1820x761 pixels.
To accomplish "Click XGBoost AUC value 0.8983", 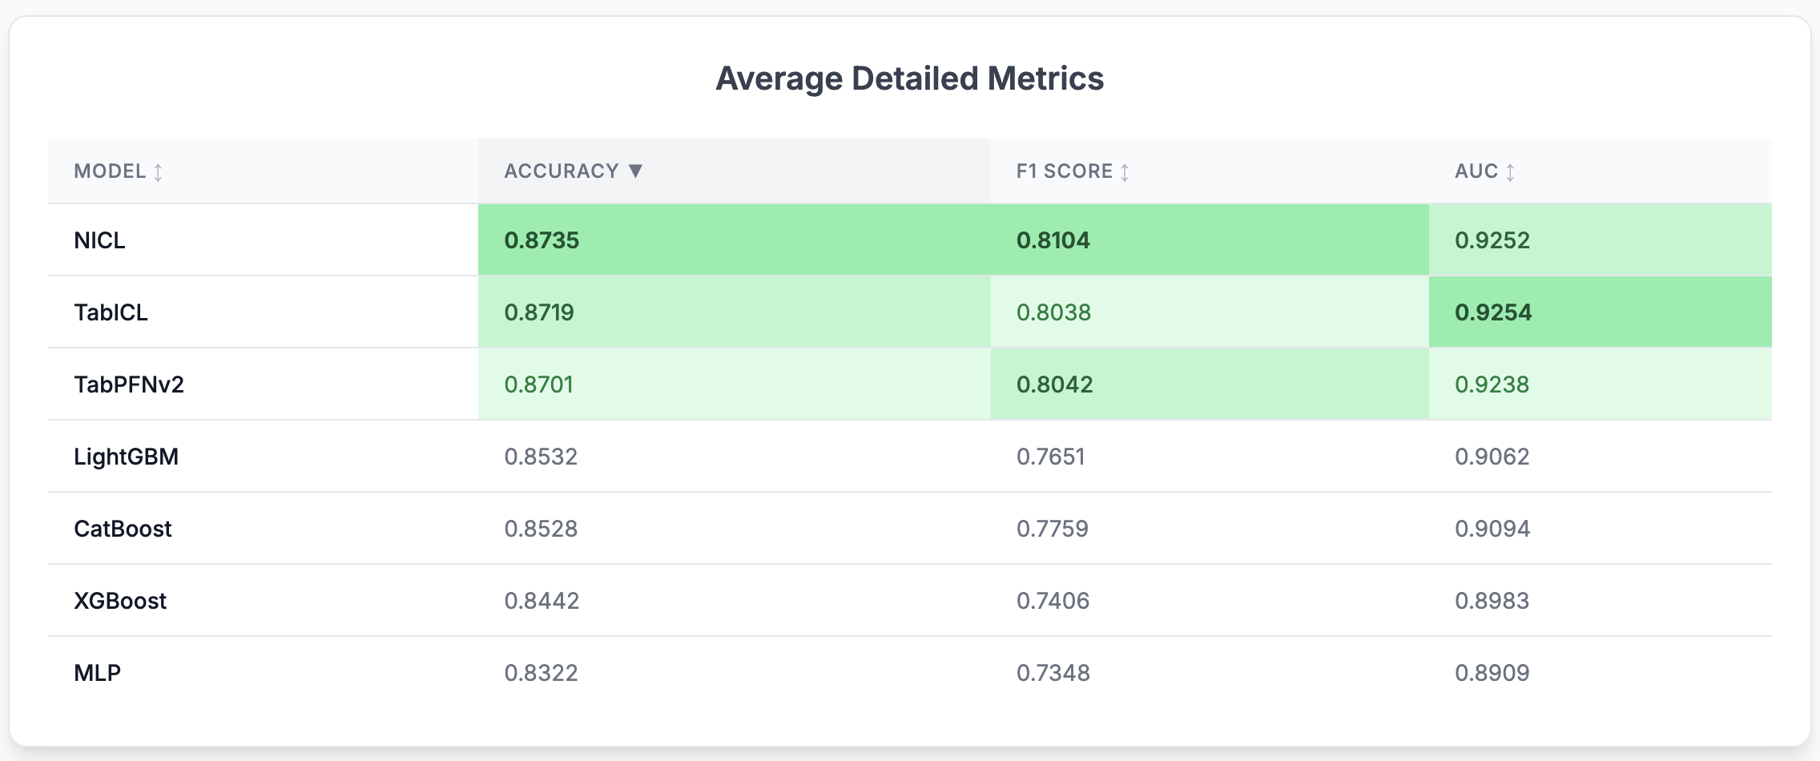I will (x=1492, y=601).
